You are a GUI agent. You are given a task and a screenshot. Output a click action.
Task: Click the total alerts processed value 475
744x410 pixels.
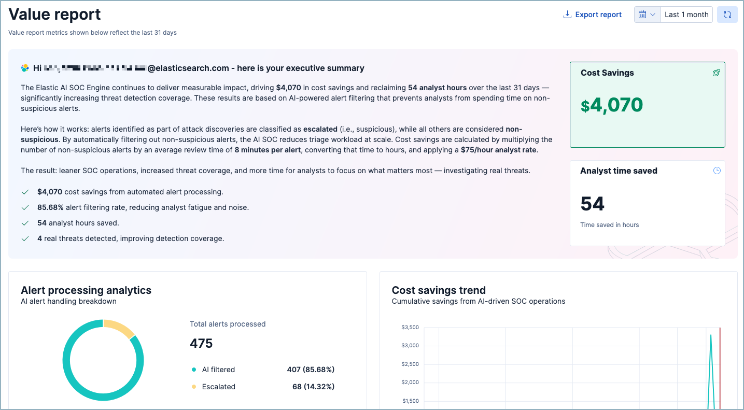coord(201,343)
